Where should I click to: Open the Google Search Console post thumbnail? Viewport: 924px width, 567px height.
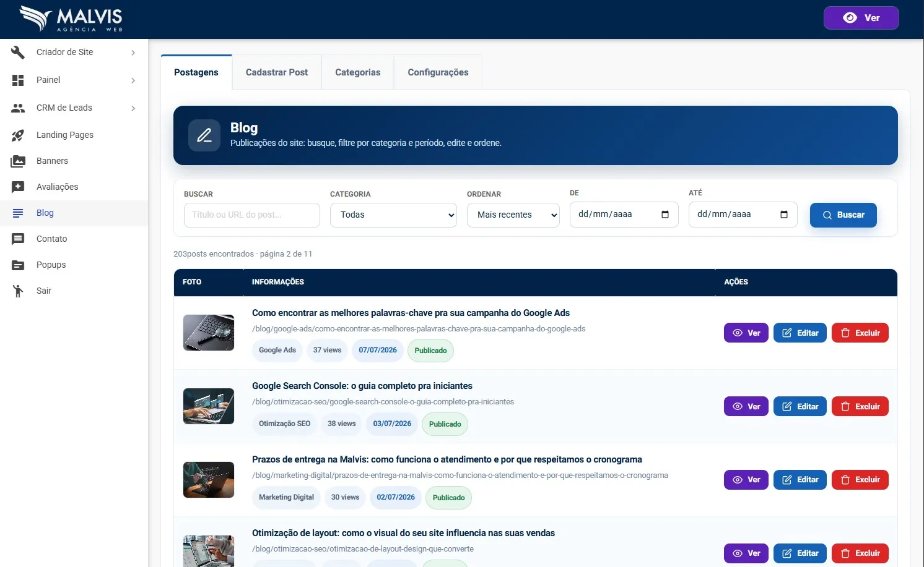(x=209, y=406)
